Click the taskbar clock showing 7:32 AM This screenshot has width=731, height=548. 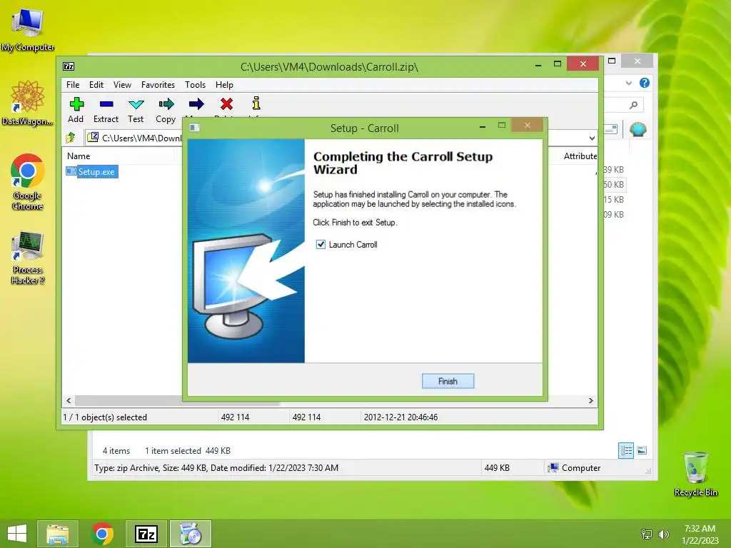(700, 534)
